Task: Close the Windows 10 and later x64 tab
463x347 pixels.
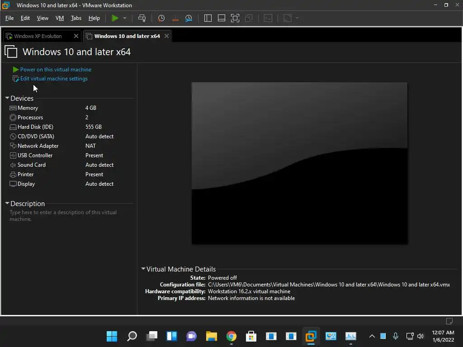Action: point(166,36)
